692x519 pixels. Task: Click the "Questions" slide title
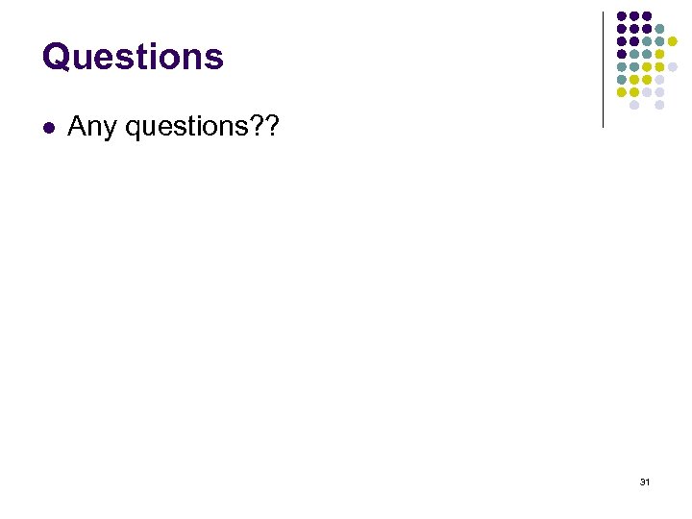pos(133,57)
